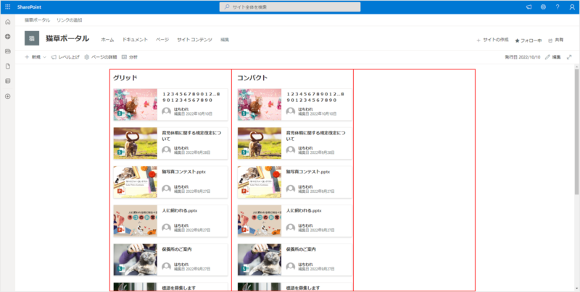
Task: Open the news icon in left sidebar
Action: pos(7,51)
